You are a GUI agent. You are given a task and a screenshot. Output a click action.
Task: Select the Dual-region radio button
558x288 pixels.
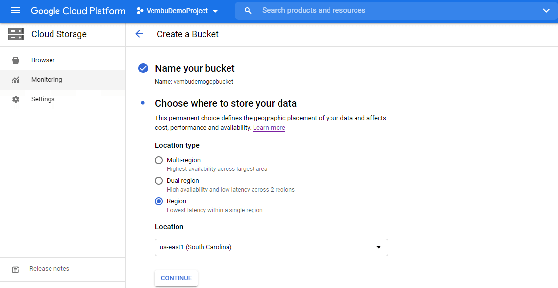click(x=159, y=181)
